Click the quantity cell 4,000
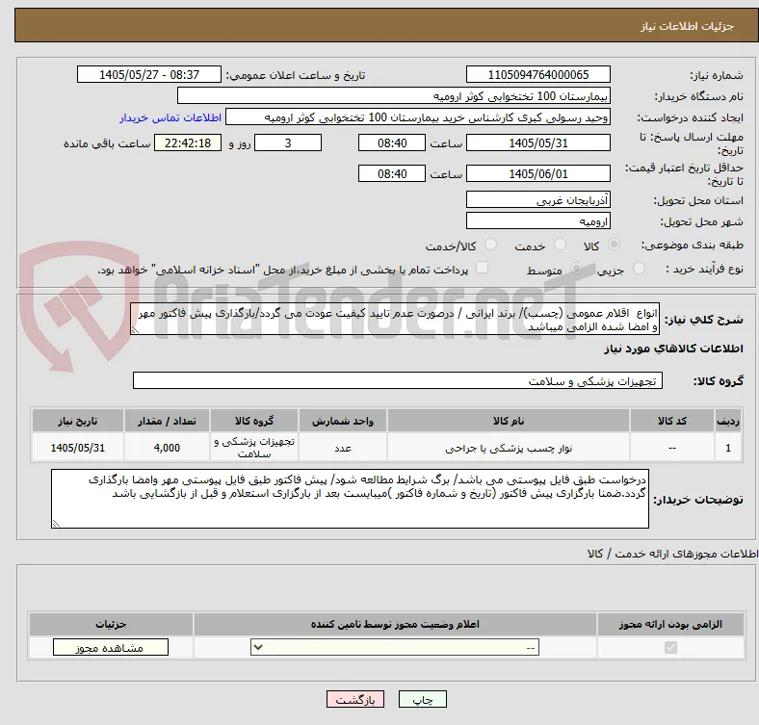This screenshot has height=725, width=759. pos(167,448)
